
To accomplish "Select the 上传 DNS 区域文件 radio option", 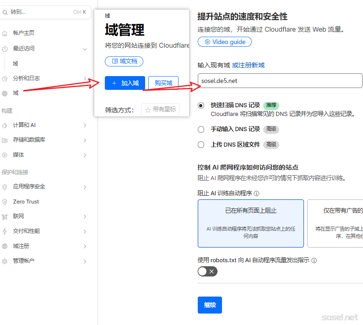I will [201, 144].
